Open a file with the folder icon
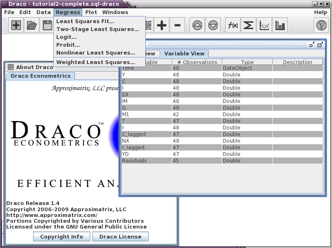This screenshot has height=248, width=332. pos(32,26)
